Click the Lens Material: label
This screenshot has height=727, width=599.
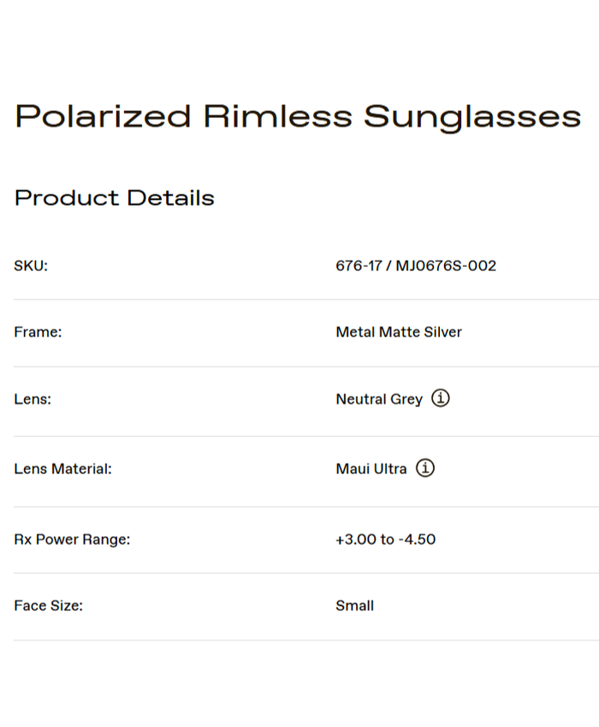(62, 469)
